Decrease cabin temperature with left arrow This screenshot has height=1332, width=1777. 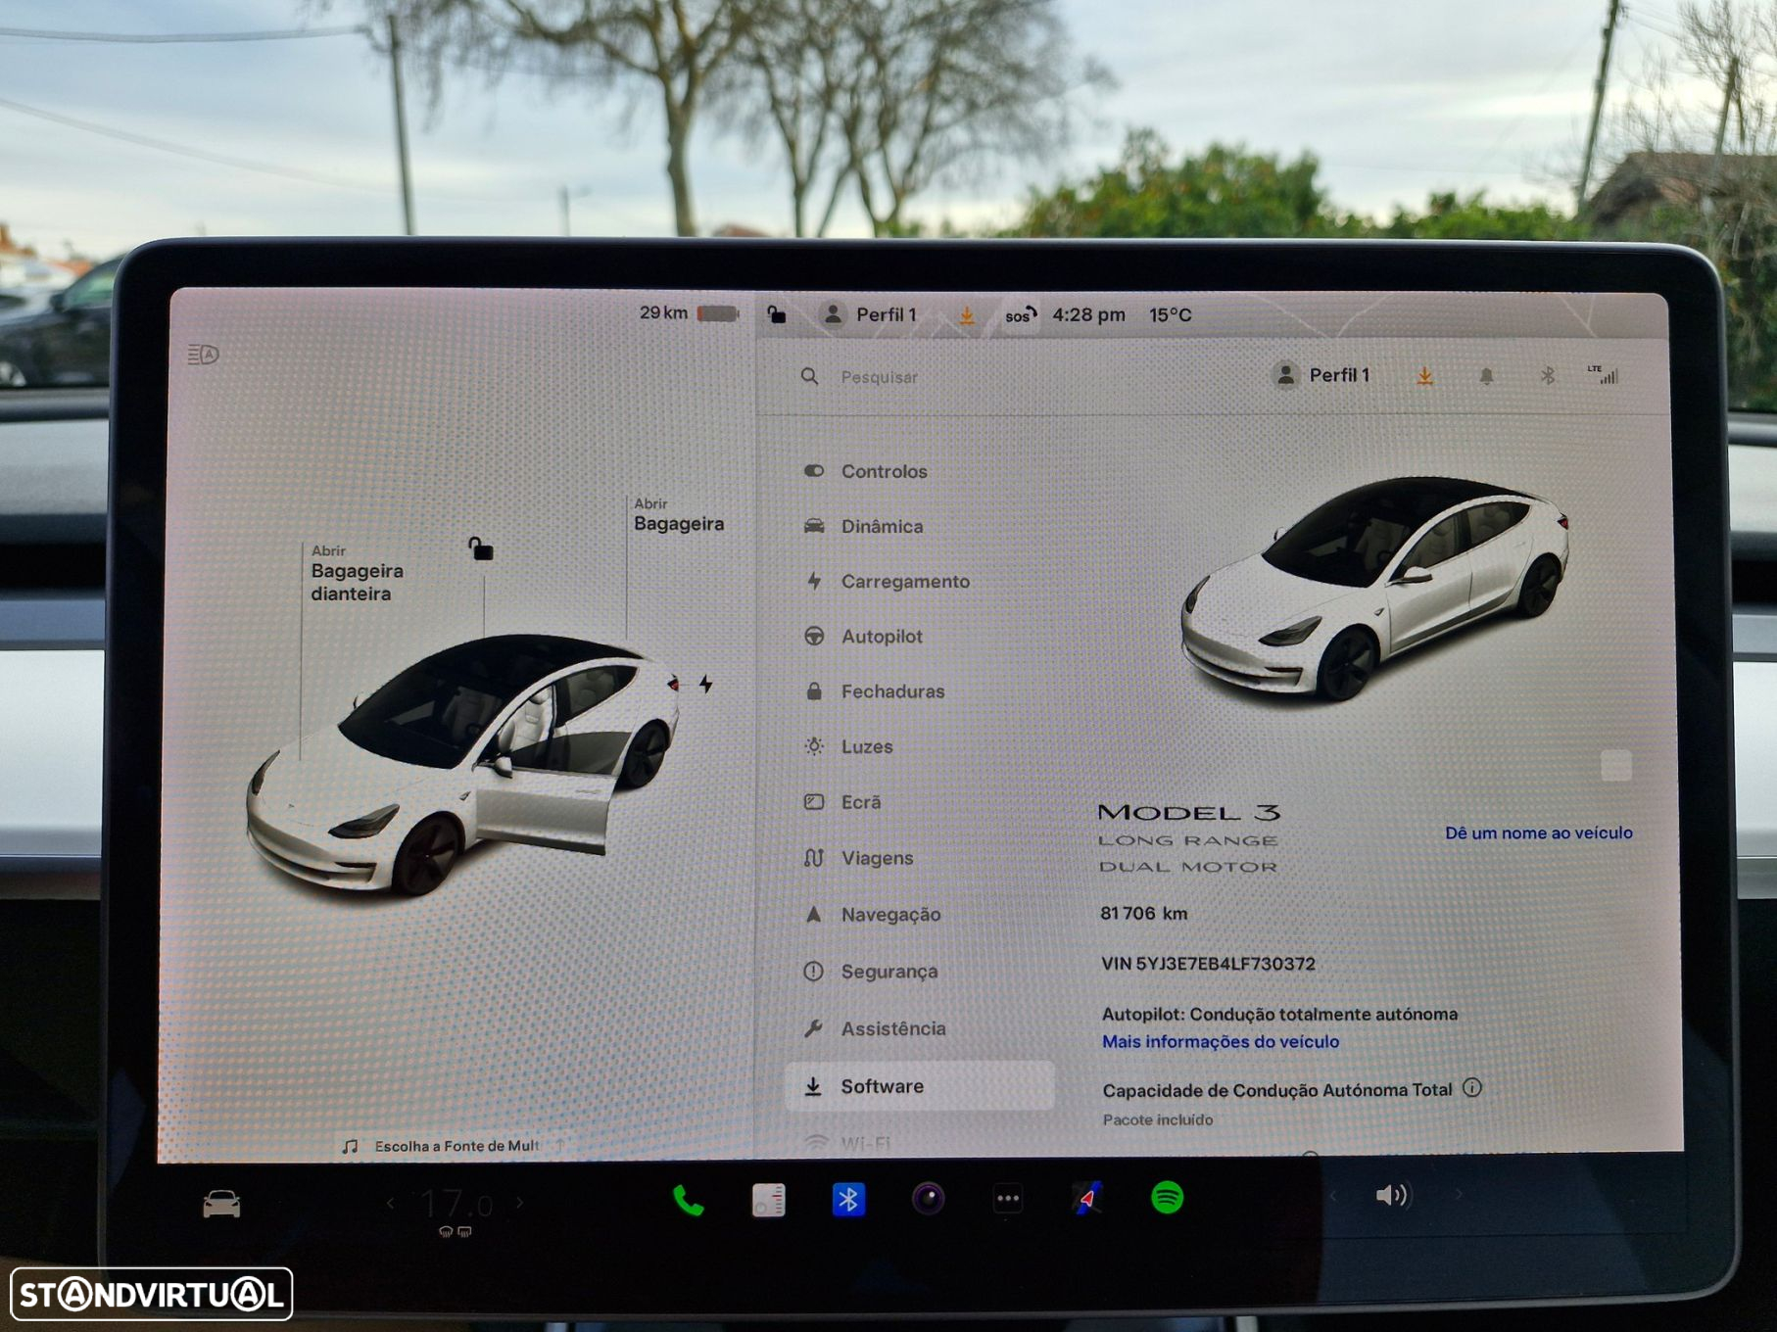[x=390, y=1203]
